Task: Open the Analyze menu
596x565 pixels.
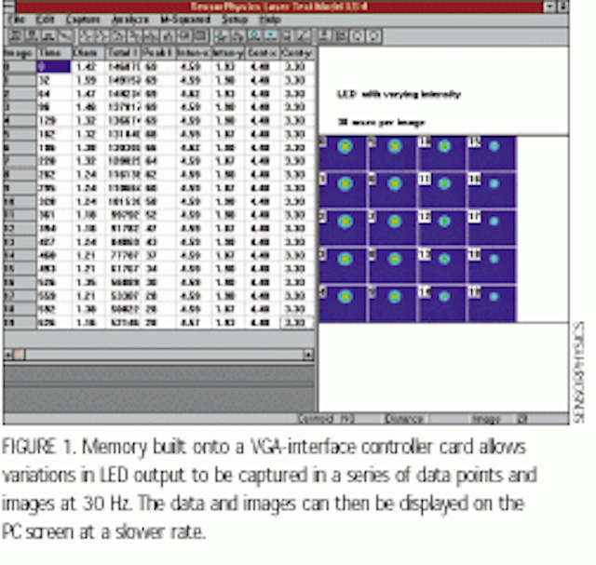Action: point(129,20)
